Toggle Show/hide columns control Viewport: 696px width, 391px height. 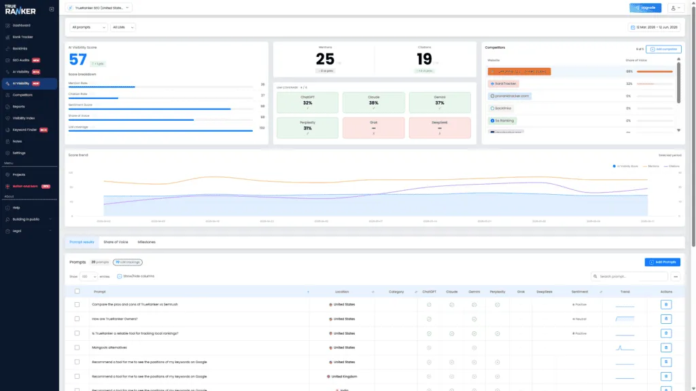135,276
